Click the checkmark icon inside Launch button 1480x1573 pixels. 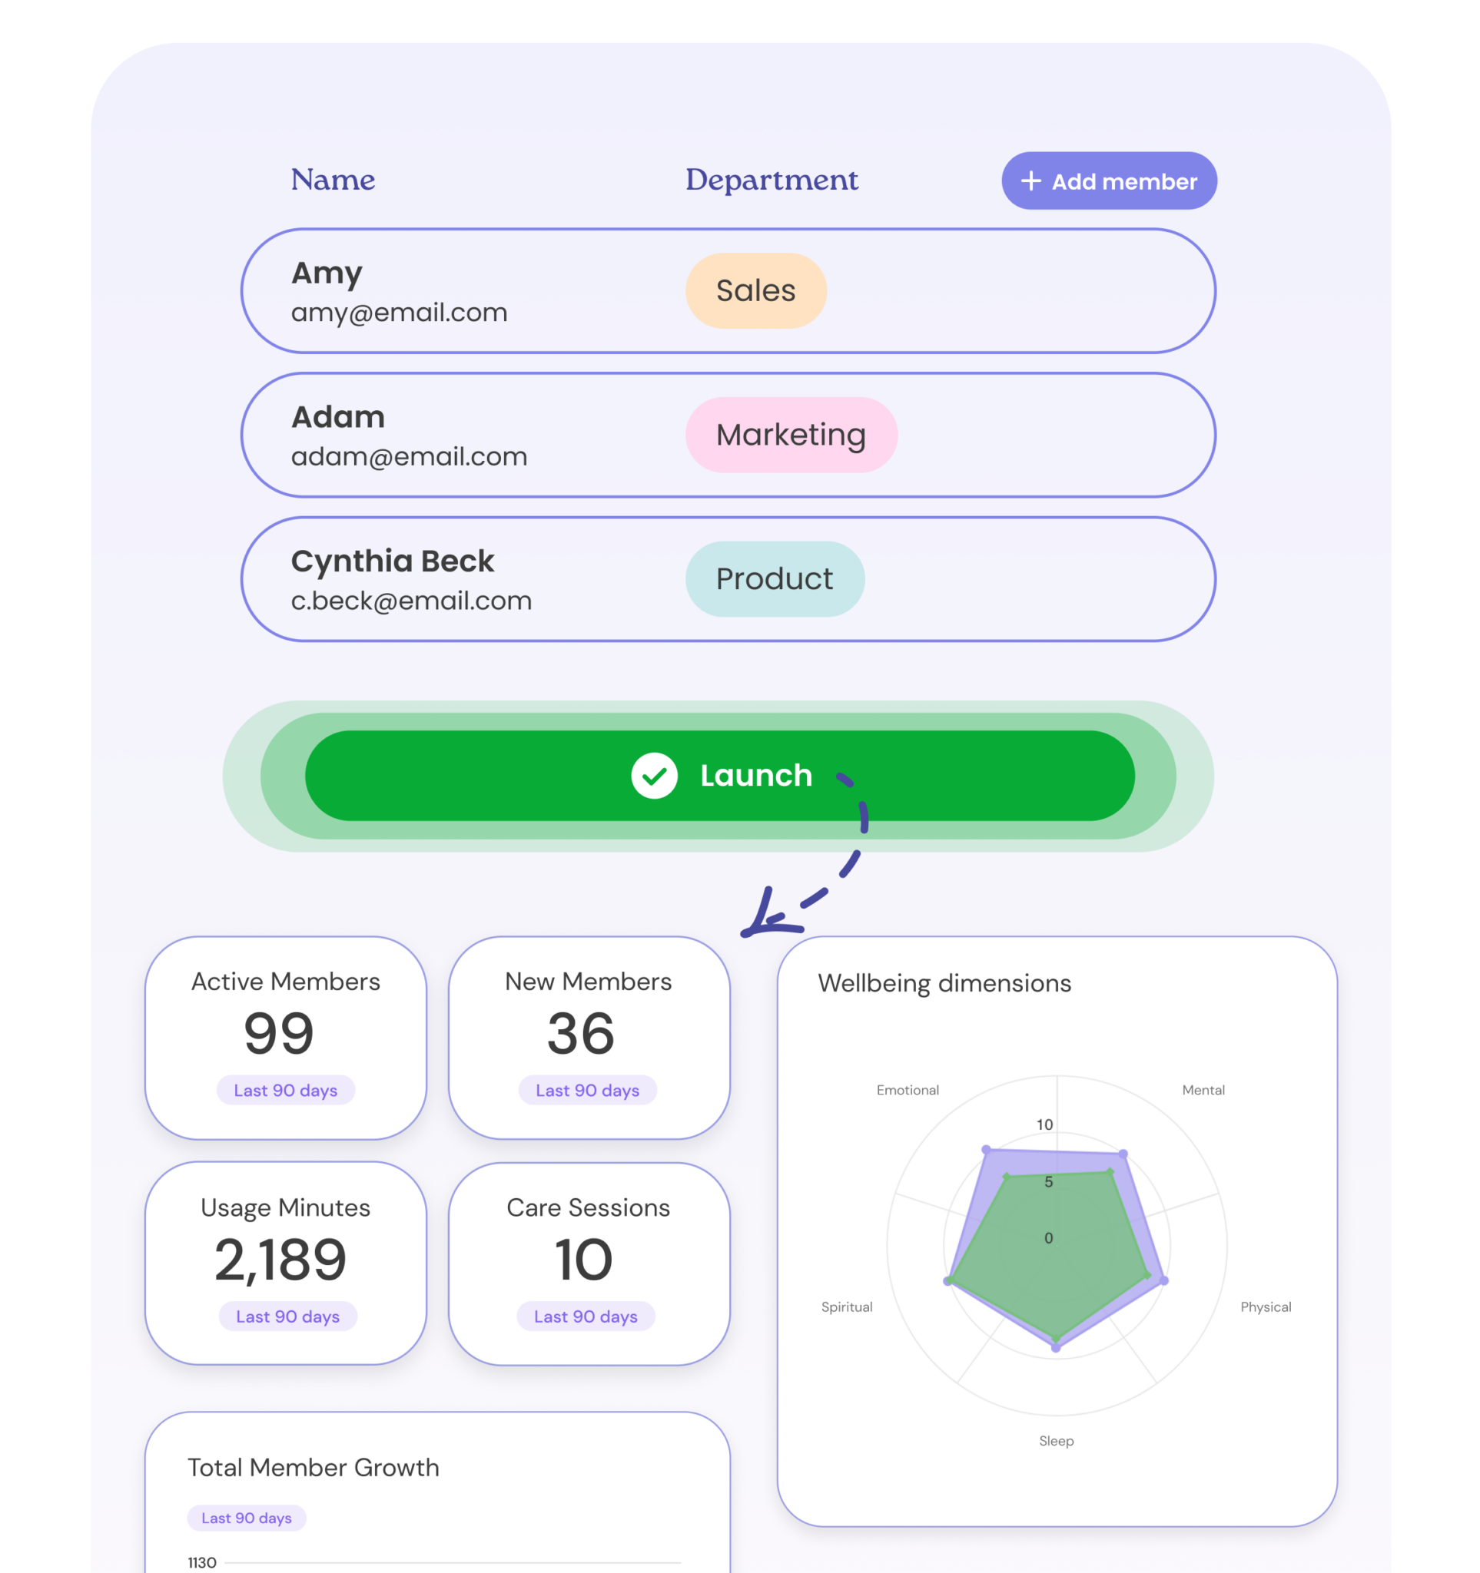coord(654,776)
